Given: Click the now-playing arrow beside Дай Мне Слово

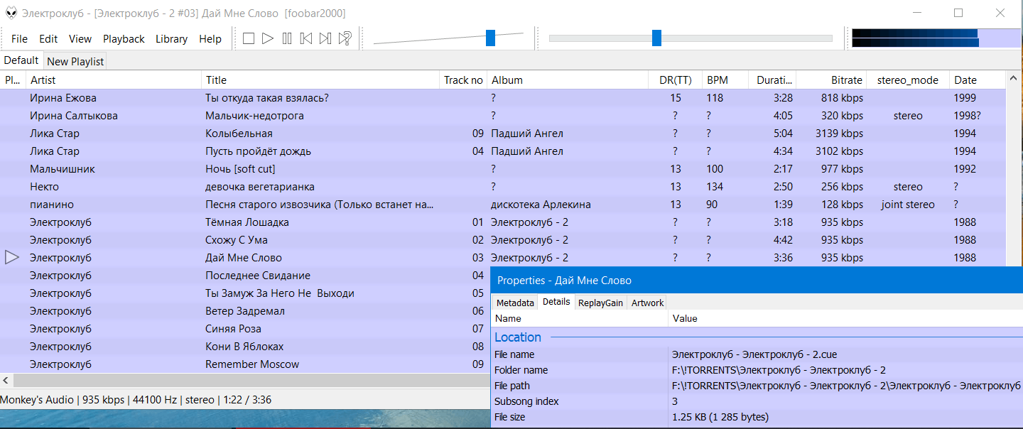Looking at the screenshot, I should point(12,257).
